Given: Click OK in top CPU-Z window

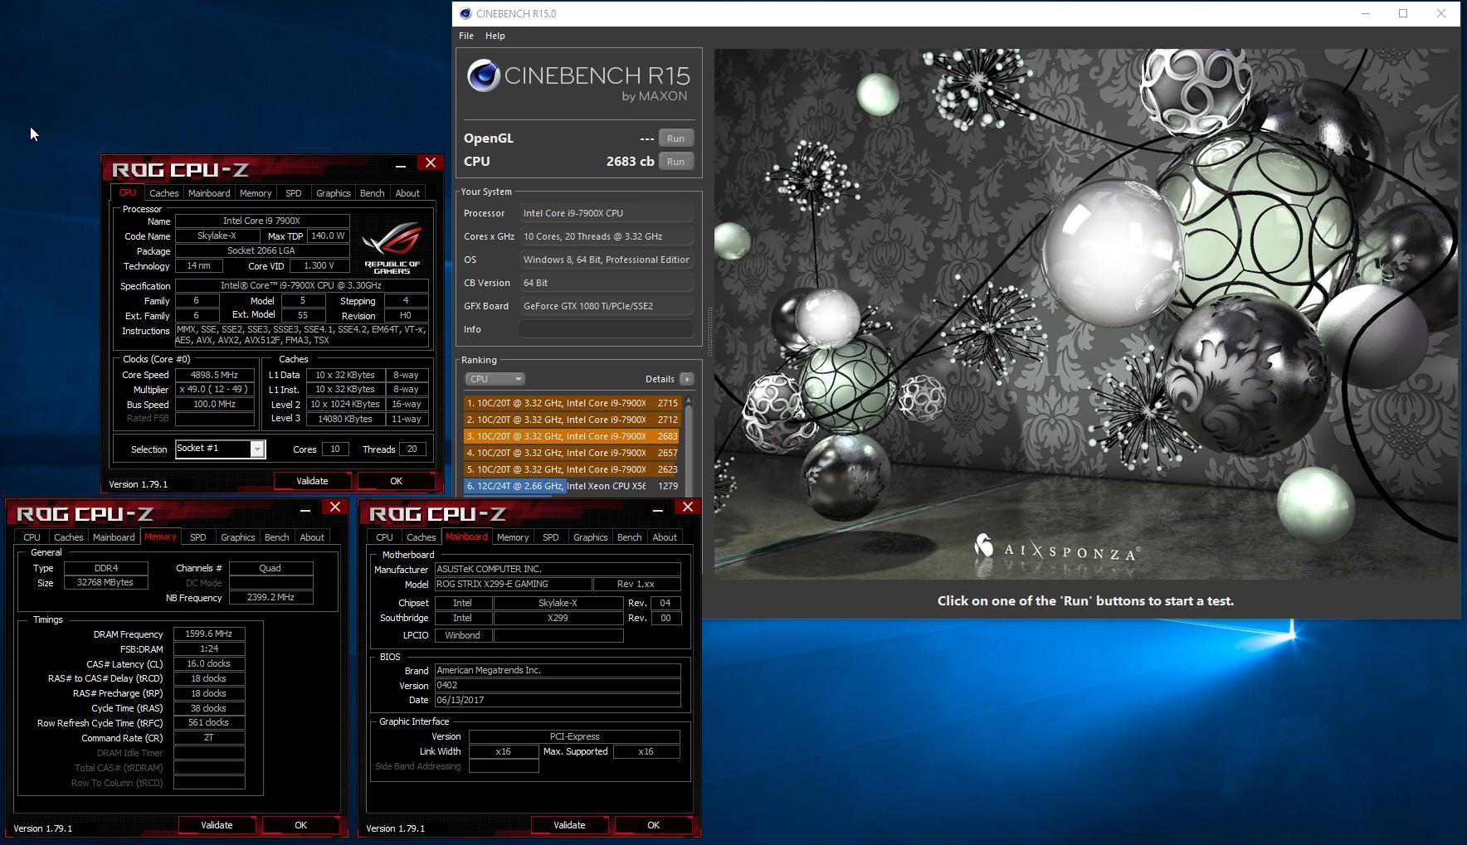Looking at the screenshot, I should point(397,480).
